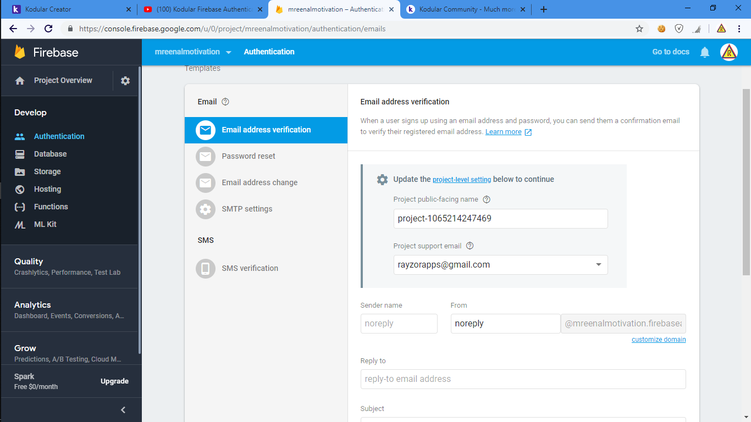Close the Kodular Community tab
Image resolution: width=751 pixels, height=422 pixels.
click(523, 9)
